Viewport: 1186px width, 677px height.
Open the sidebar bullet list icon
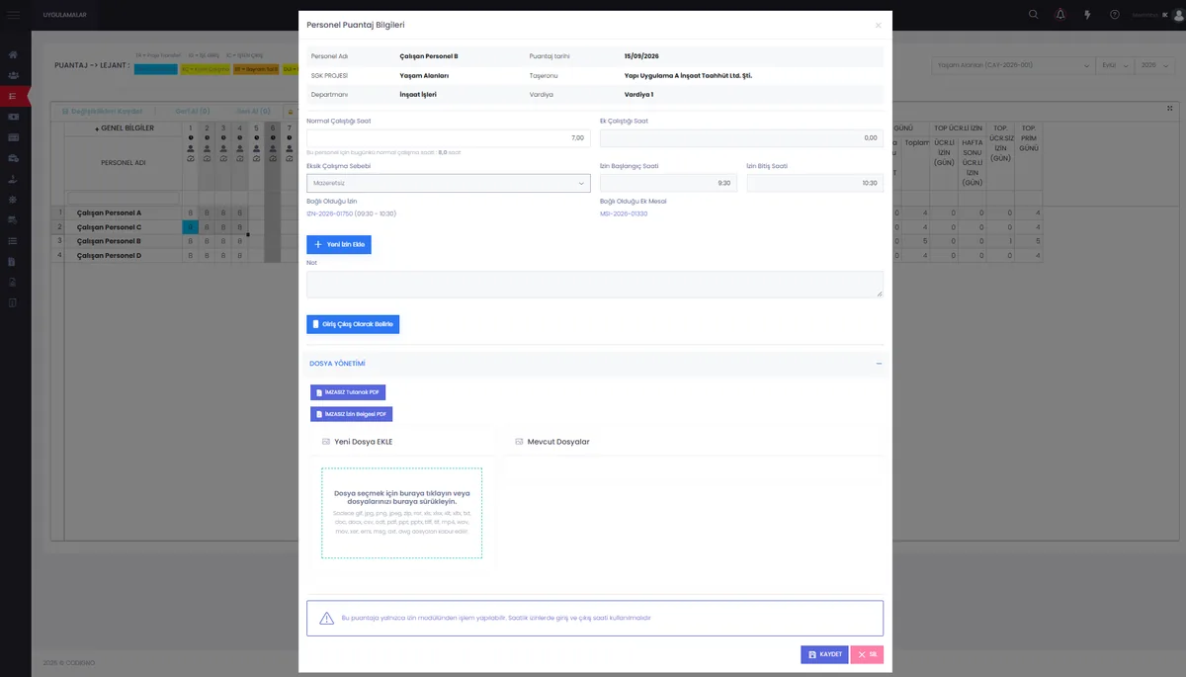pos(13,240)
